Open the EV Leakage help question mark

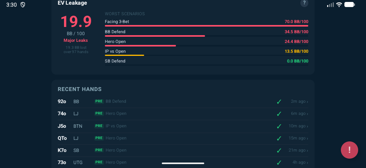[304, 3]
